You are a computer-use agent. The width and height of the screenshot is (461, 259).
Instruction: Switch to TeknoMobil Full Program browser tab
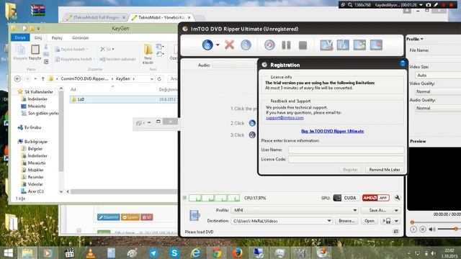click(96, 17)
